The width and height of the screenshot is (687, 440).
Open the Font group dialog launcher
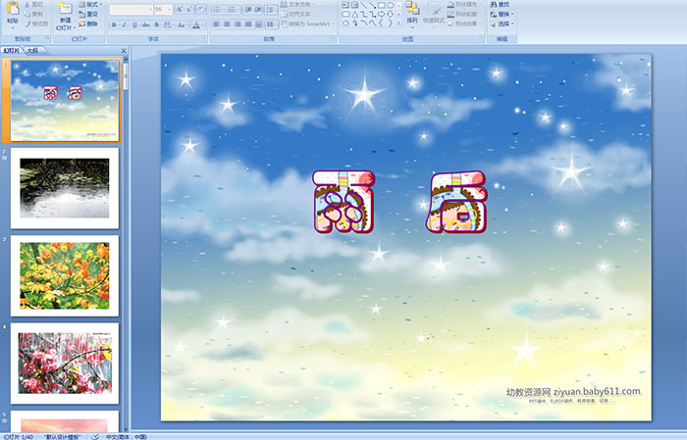coord(204,39)
